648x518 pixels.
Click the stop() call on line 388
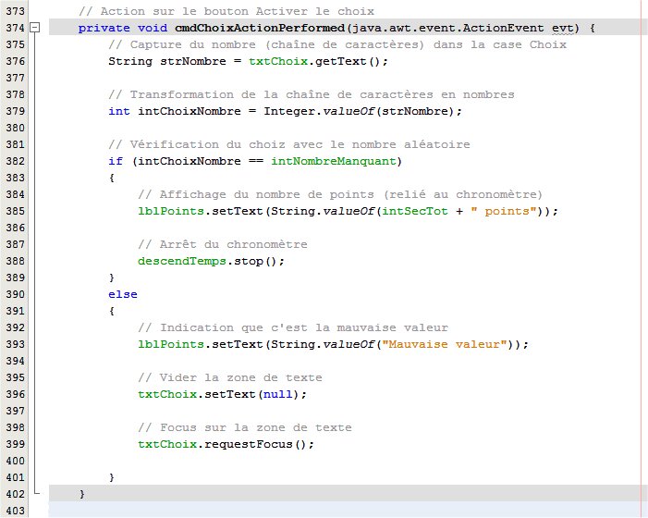pos(255,261)
